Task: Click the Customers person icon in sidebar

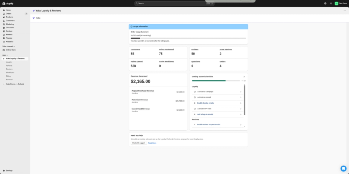Action: tap(4, 21)
